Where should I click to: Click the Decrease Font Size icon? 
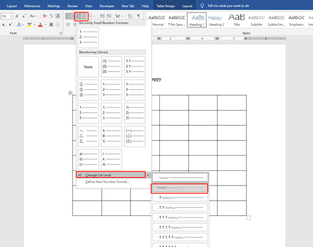click(x=24, y=16)
